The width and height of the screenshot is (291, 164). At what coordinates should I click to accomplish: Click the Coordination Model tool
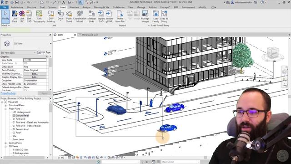(x=80, y=16)
